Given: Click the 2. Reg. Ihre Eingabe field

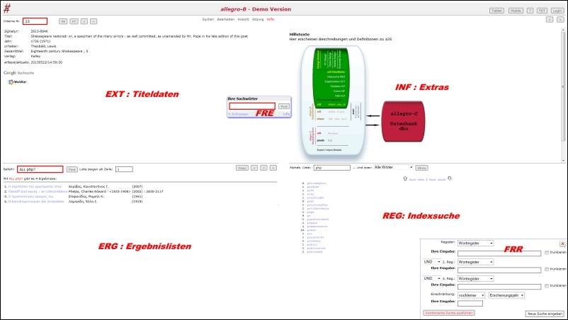Looking at the screenshot, I should (x=499, y=270).
